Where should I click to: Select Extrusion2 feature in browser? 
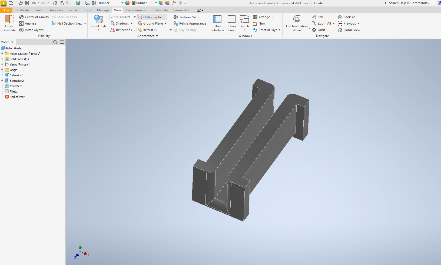(x=17, y=81)
